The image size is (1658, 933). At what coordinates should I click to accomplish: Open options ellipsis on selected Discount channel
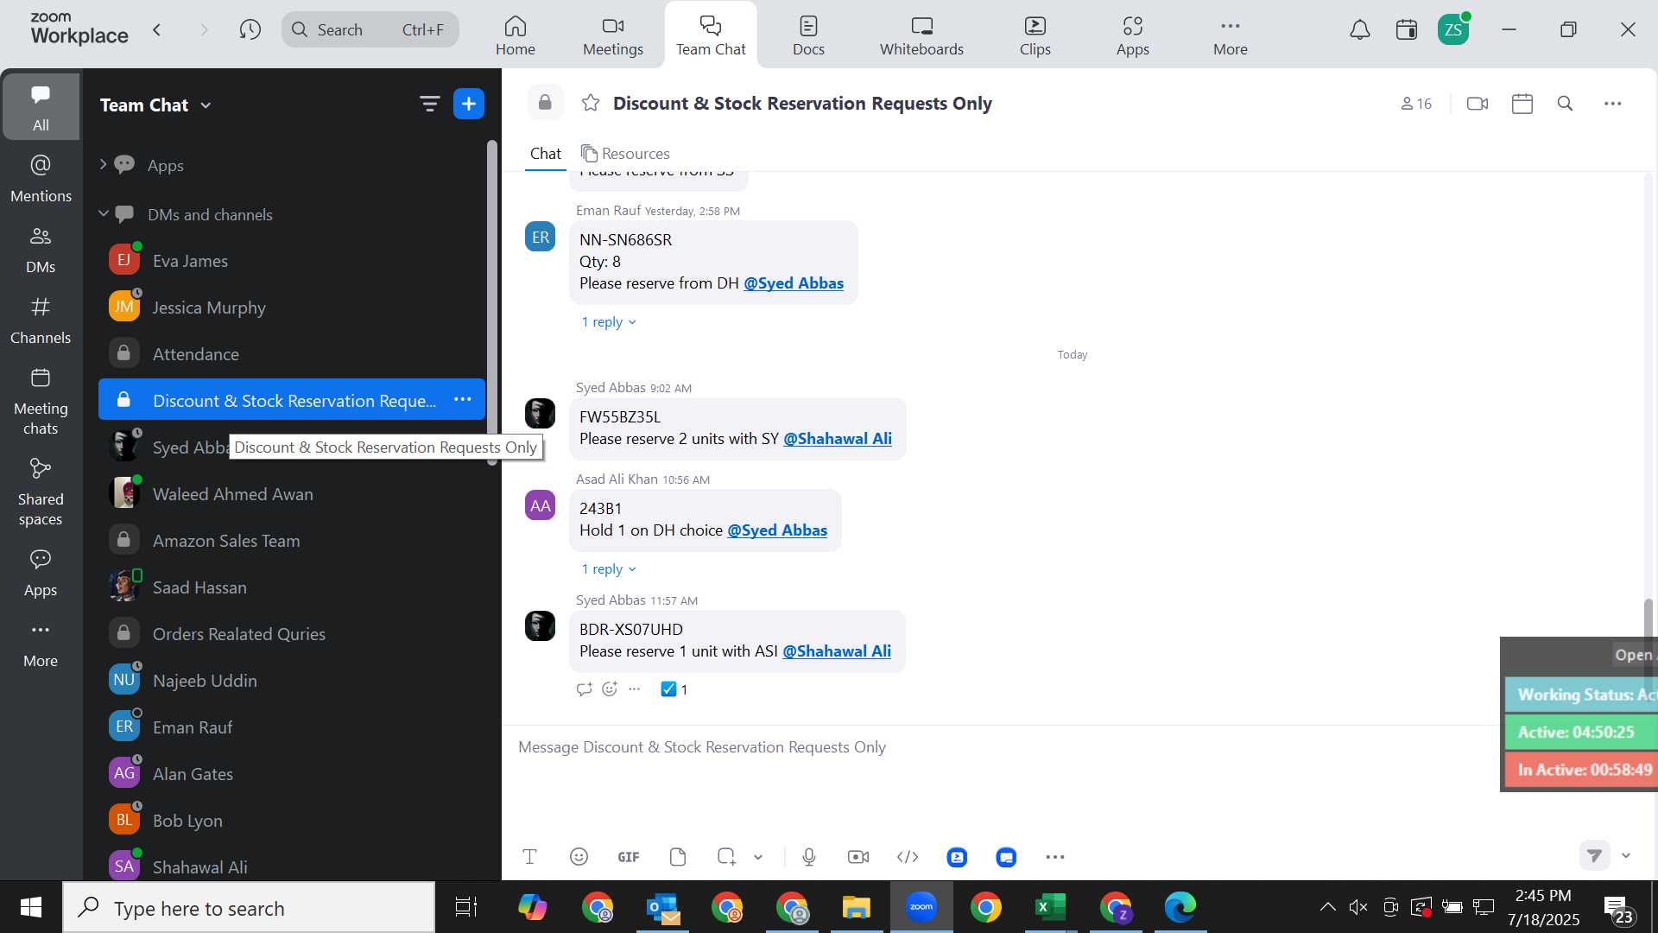[463, 400]
